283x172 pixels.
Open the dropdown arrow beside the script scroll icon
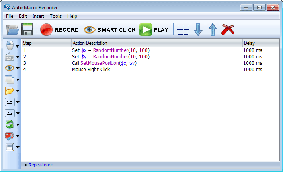18,147
